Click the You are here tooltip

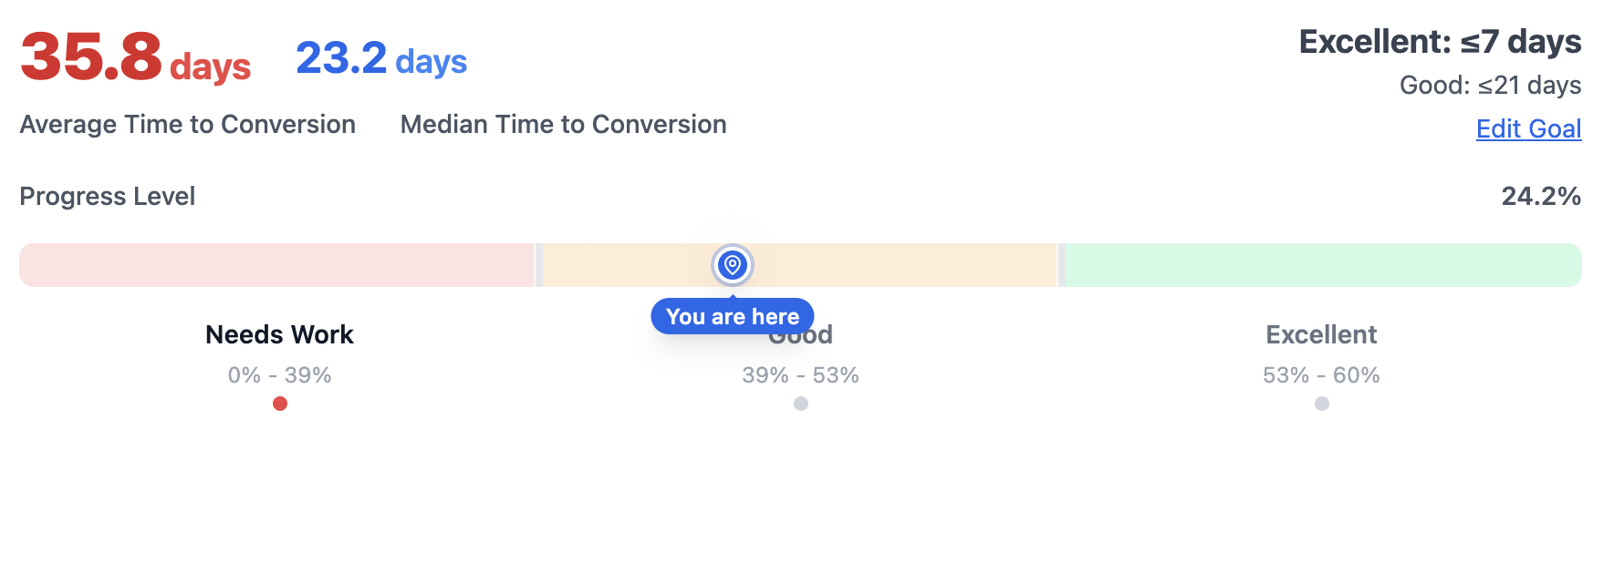point(732,316)
